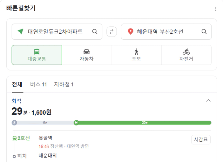223x162 pixels.
Task: Click the green current-location arrow icon
Action: pyautogui.click(x=20, y=32)
